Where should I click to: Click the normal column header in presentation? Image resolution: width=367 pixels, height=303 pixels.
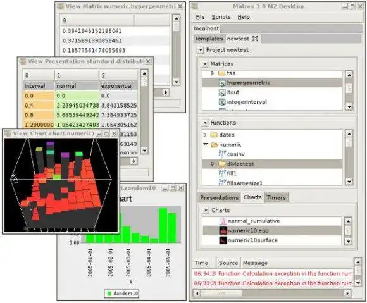pos(77,86)
